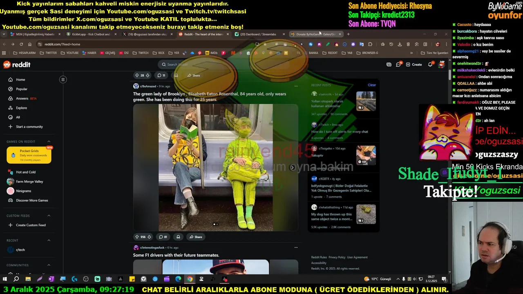Clear the Recent Posts list

372,85
